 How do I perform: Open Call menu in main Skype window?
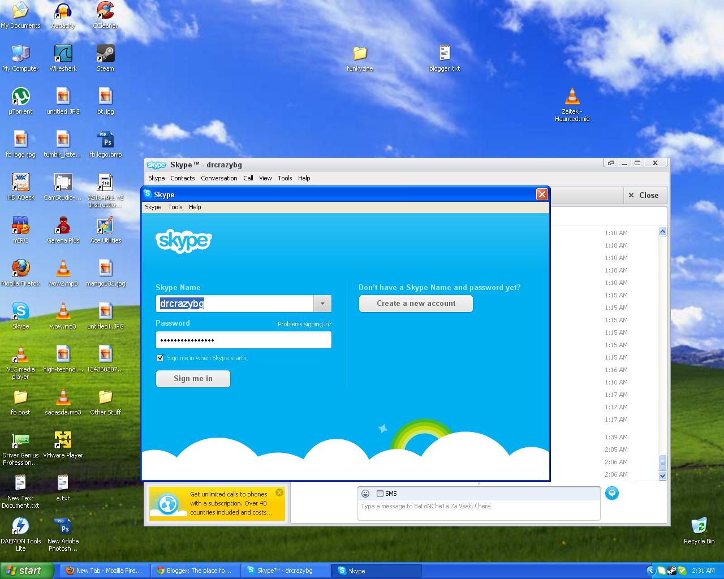[248, 178]
